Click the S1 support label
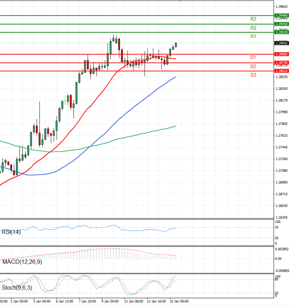The image size is (290, 306). click(x=253, y=58)
